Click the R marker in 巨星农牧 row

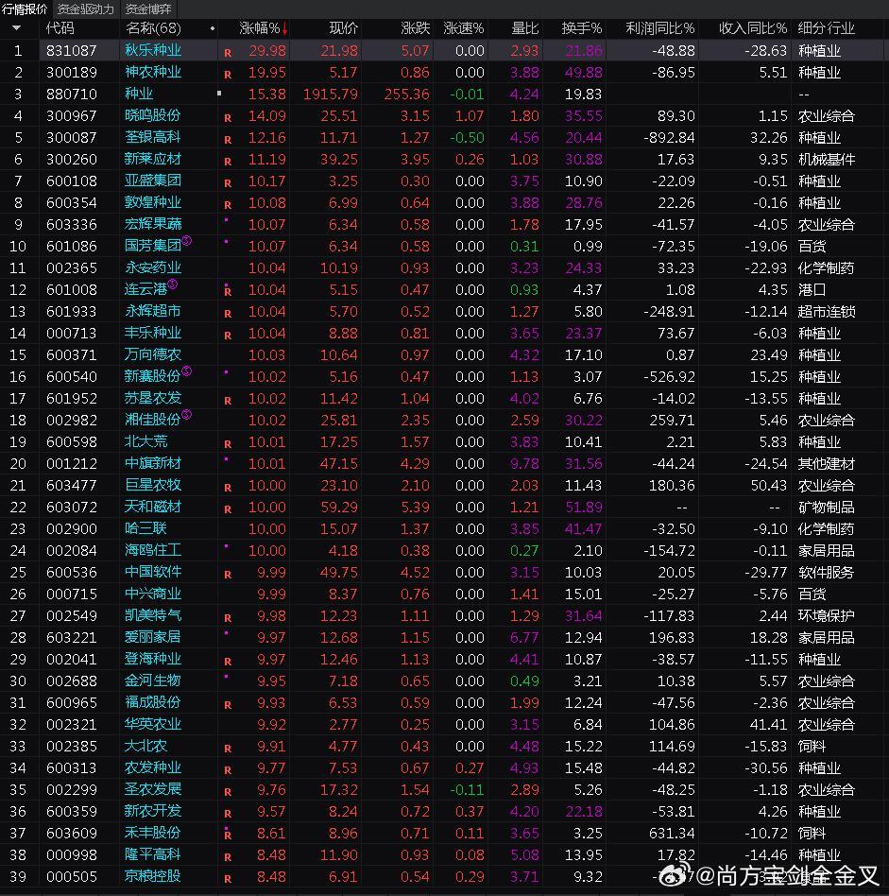[228, 488]
